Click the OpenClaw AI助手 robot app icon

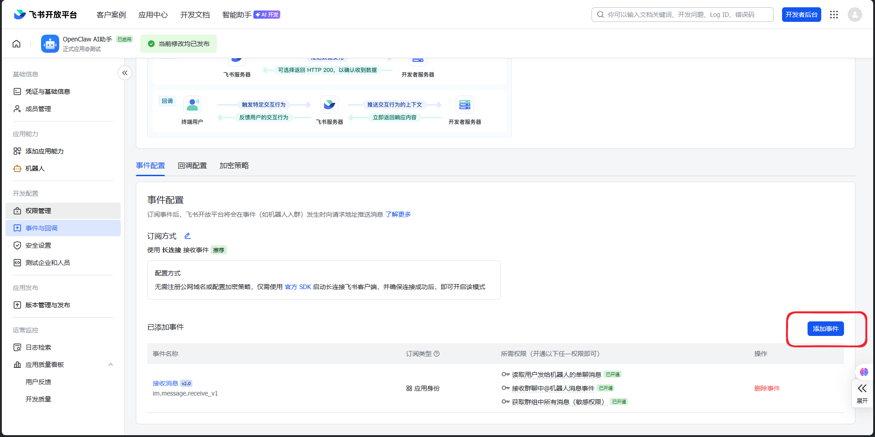50,44
